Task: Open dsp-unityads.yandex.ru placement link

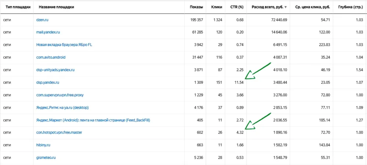Action: coord(55,70)
